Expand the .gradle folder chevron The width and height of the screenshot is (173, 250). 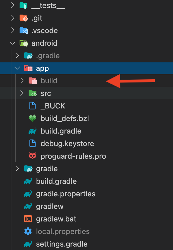click(17, 56)
